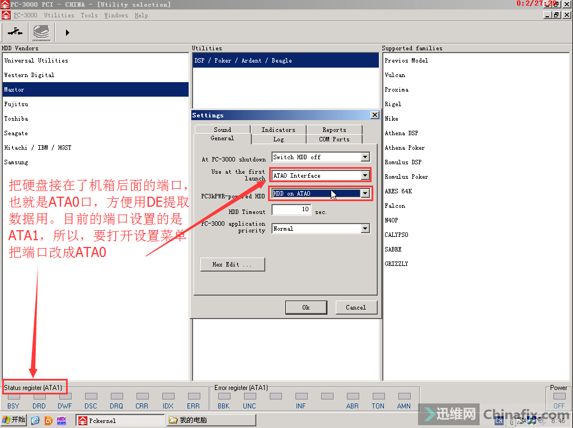This screenshot has width=573, height=428.
Task: Switch to the Indicators tab
Action: click(x=279, y=130)
